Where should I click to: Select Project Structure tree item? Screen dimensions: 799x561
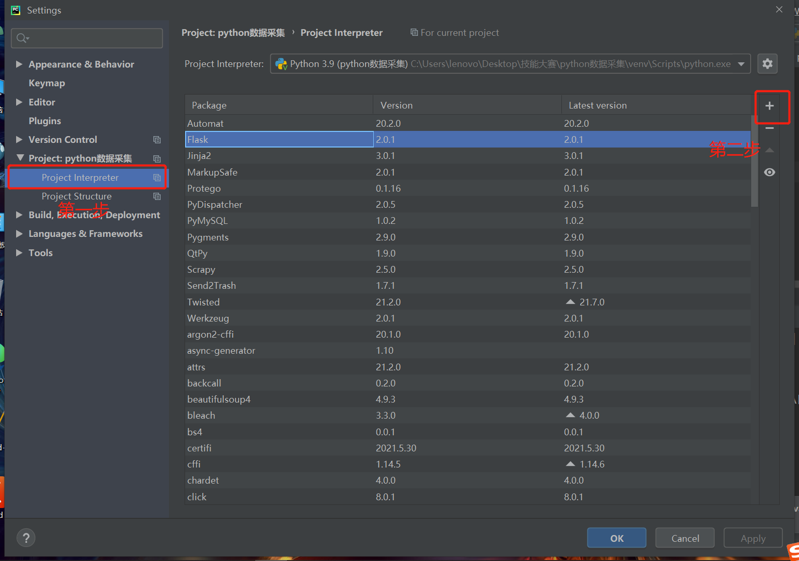(x=87, y=196)
